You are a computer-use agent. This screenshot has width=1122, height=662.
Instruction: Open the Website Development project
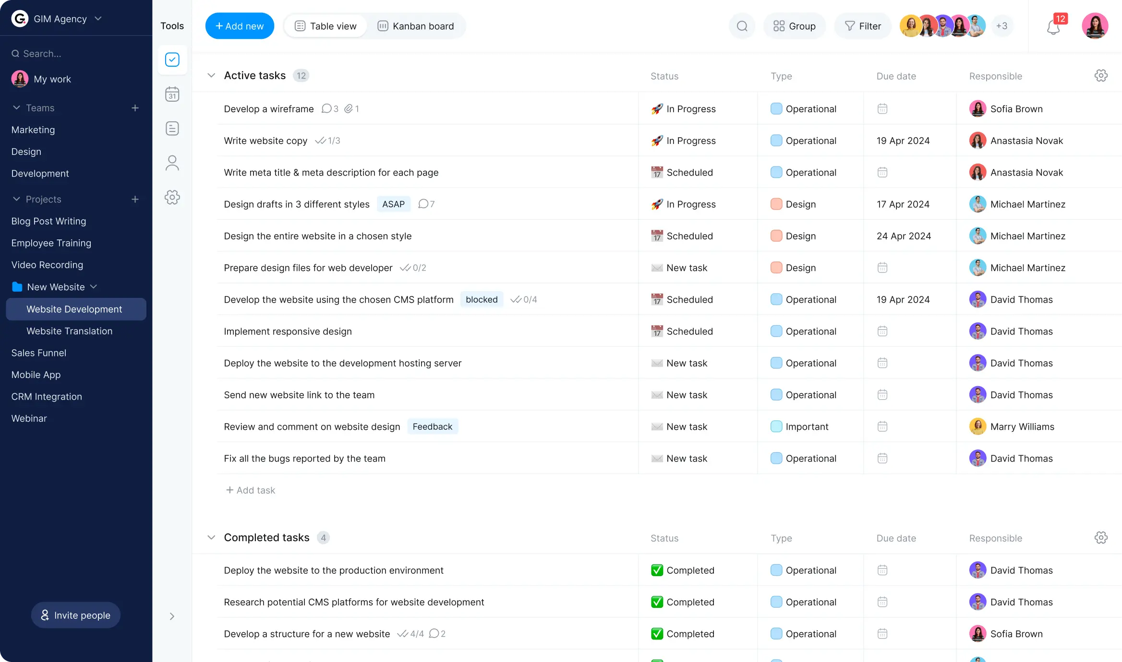[x=76, y=309]
